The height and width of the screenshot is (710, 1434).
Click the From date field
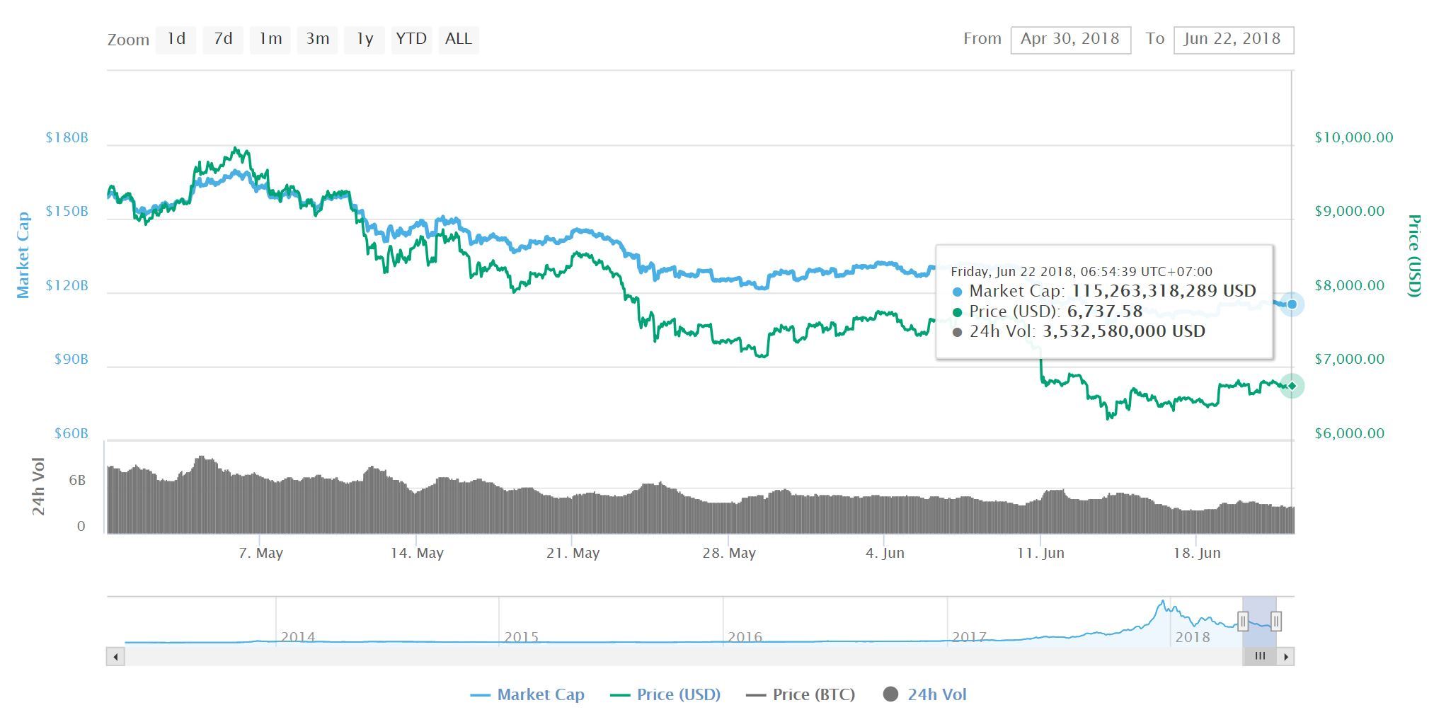click(1070, 40)
